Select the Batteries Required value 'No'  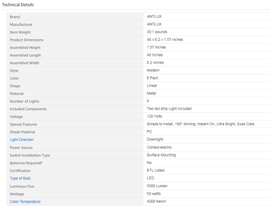(x=149, y=162)
